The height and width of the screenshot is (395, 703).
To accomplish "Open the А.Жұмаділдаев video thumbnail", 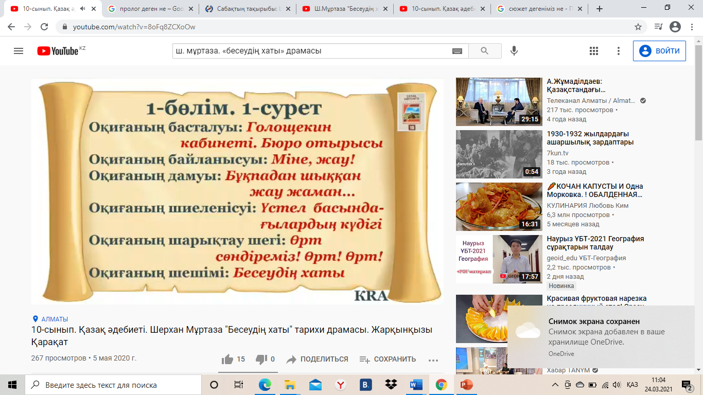I will (x=499, y=102).
